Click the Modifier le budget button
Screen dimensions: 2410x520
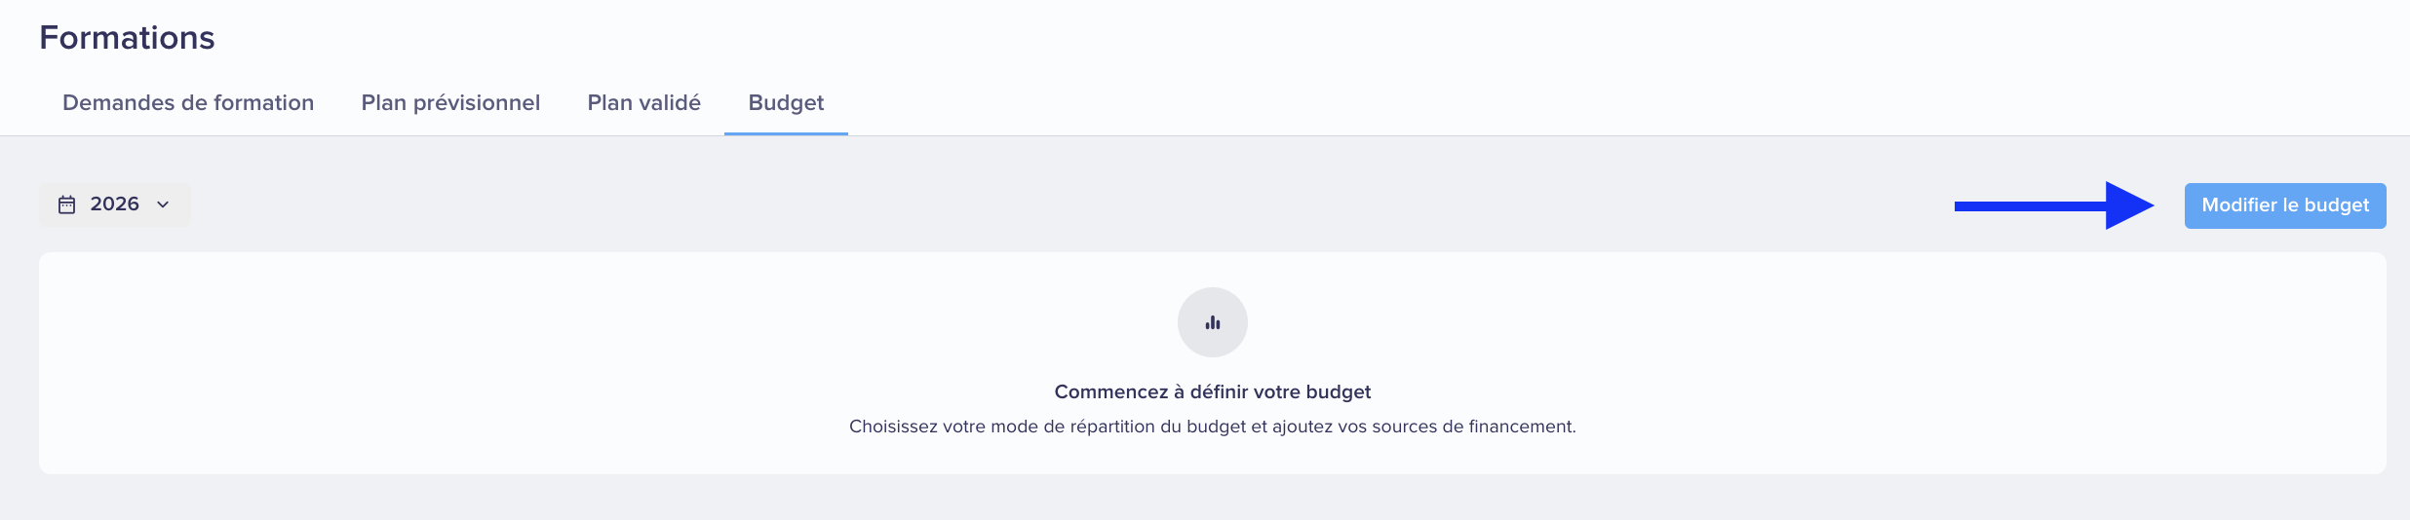(x=2285, y=205)
